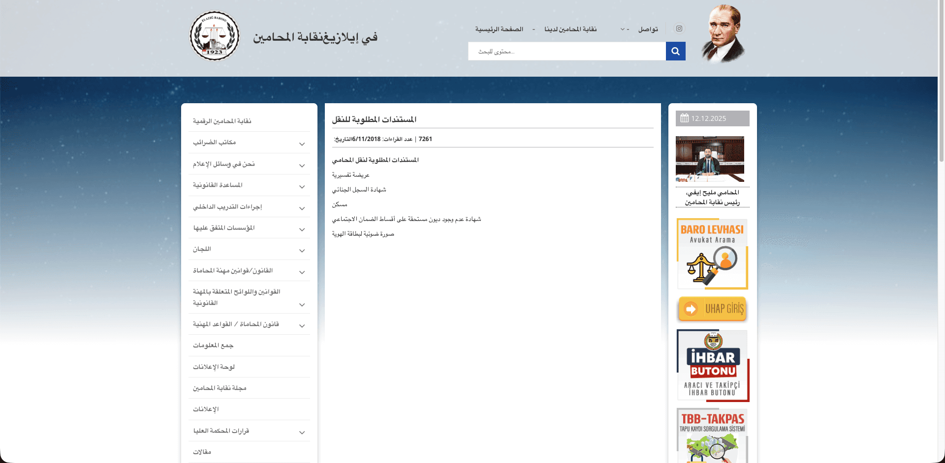Click the UHAP GİRİŞ button
The width and height of the screenshot is (945, 463).
click(x=712, y=309)
